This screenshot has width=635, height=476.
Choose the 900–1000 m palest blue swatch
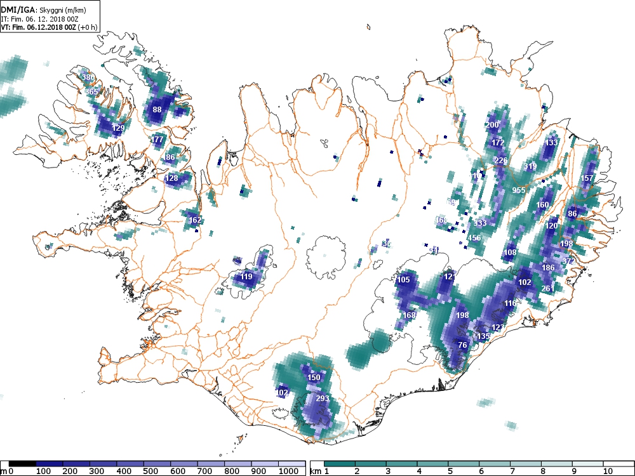pyautogui.click(x=265, y=464)
